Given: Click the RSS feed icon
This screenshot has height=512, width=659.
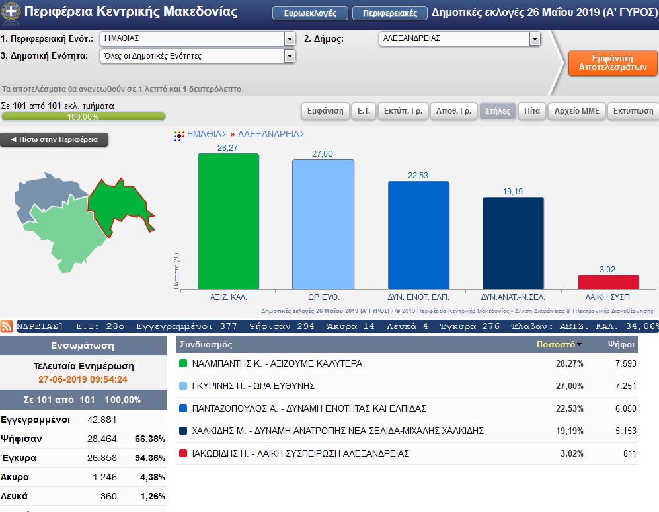Looking at the screenshot, I should [7, 326].
